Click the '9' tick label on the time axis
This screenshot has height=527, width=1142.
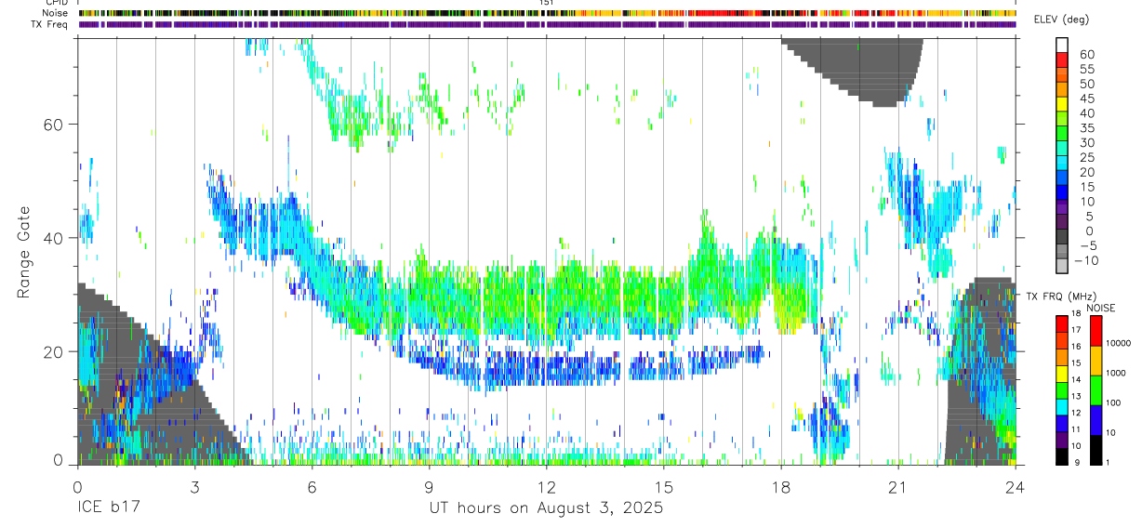[x=429, y=486]
